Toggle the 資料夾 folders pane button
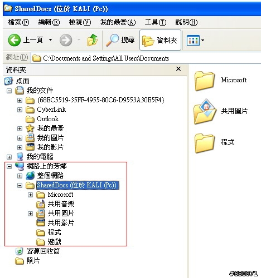The width and height of the screenshot is (261, 278). pyautogui.click(x=160, y=40)
